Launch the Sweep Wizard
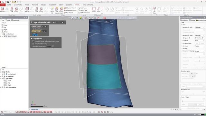The width and height of the screenshot is (206, 116). tap(61, 11)
